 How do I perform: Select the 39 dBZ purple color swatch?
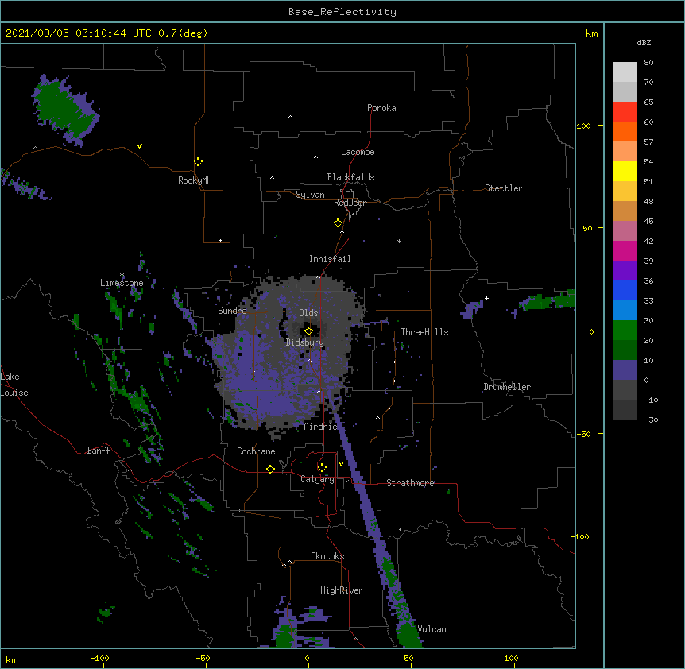tap(625, 271)
